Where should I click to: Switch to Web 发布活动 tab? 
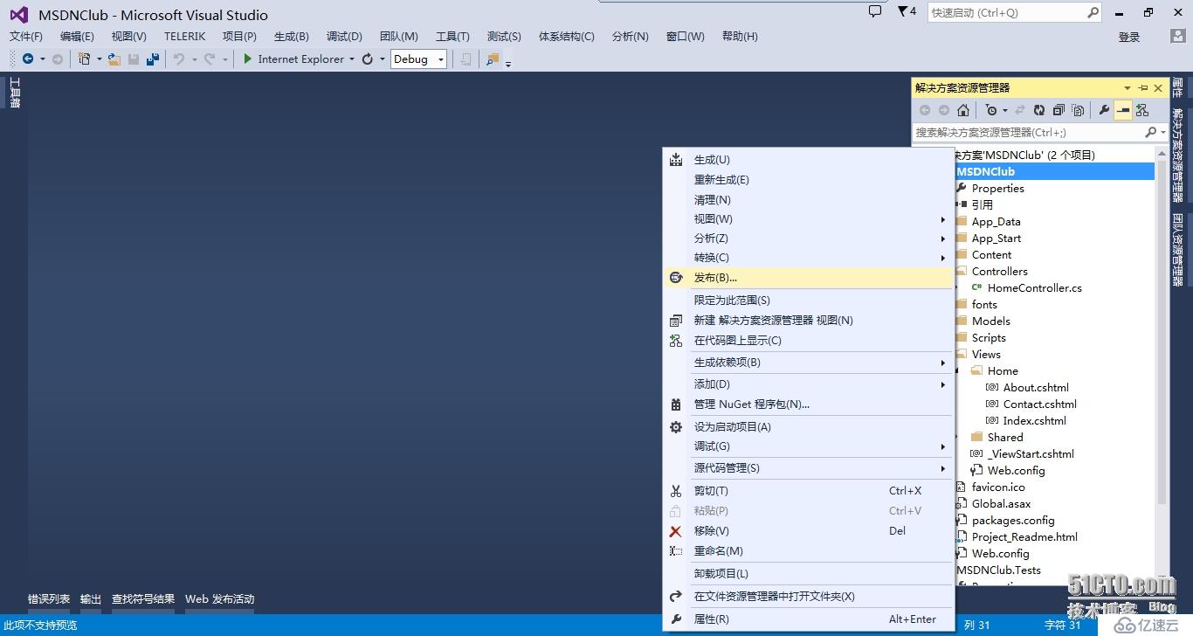point(219,599)
